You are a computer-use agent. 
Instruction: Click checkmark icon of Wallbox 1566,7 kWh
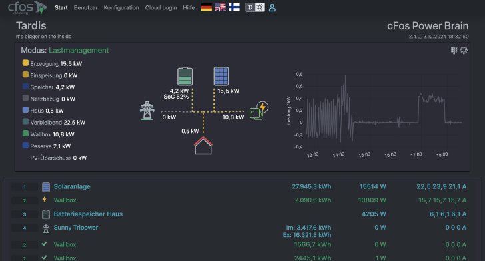click(x=45, y=244)
